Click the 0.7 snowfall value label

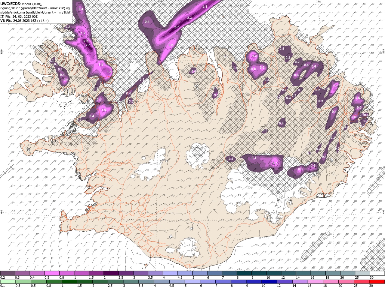[275, 163]
